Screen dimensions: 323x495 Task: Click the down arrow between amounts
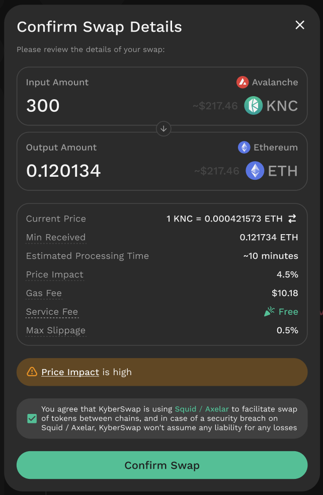coord(164,129)
